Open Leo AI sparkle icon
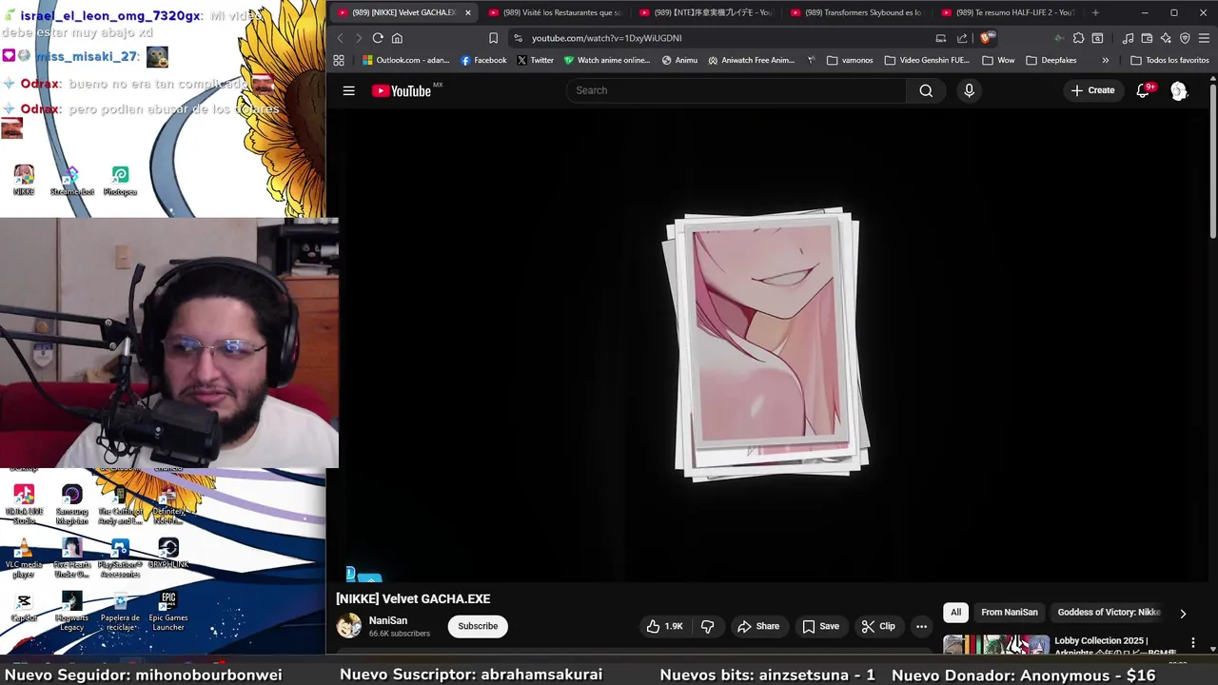Screen dimensions: 1218x685 [x=1166, y=38]
